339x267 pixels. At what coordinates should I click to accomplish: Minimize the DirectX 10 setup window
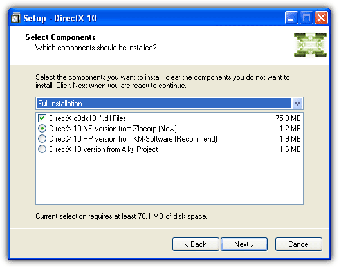[x=291, y=18]
